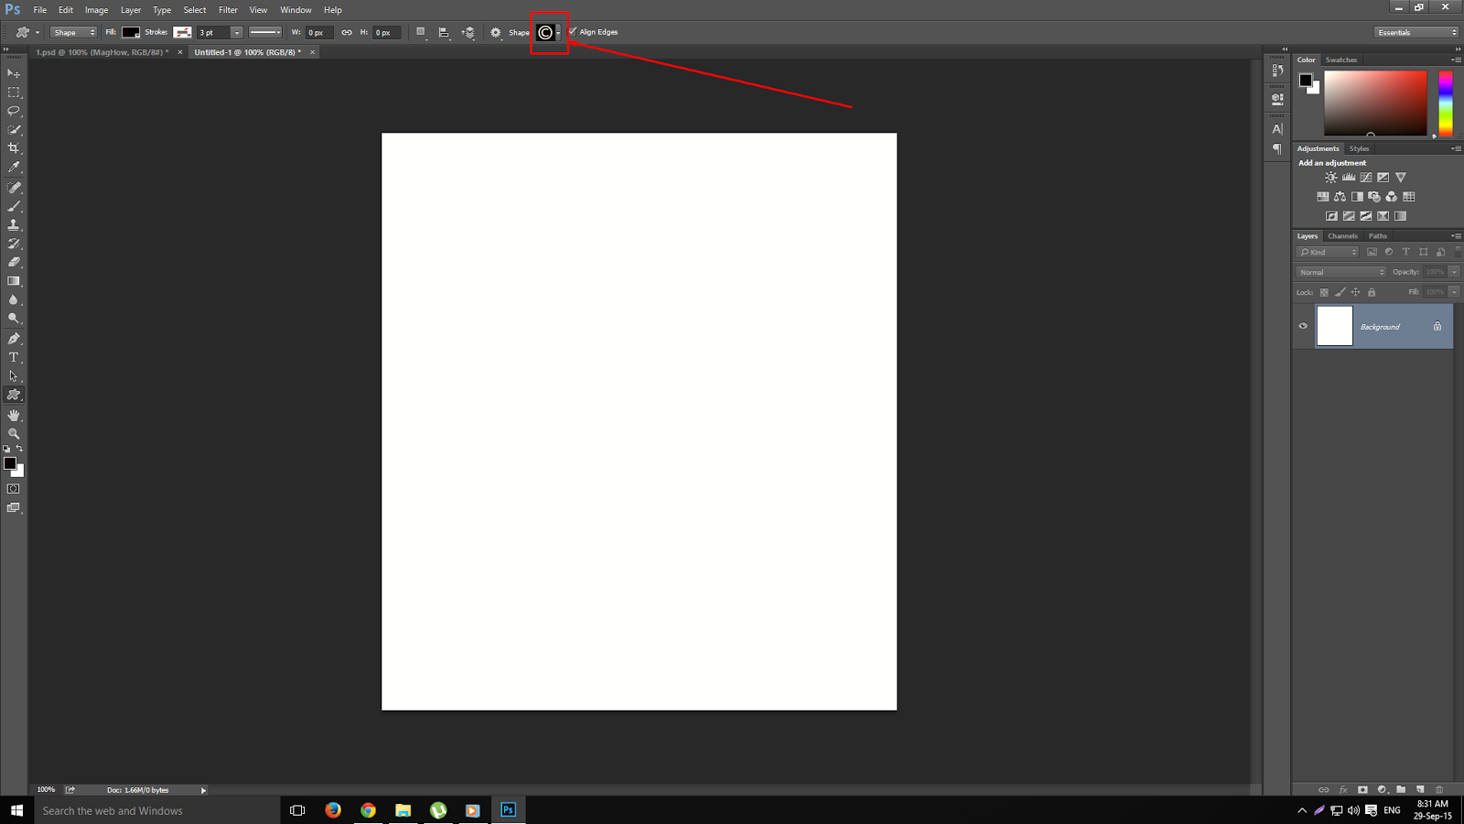
Task: Hide the Background layer with the eye icon
Action: click(x=1303, y=326)
